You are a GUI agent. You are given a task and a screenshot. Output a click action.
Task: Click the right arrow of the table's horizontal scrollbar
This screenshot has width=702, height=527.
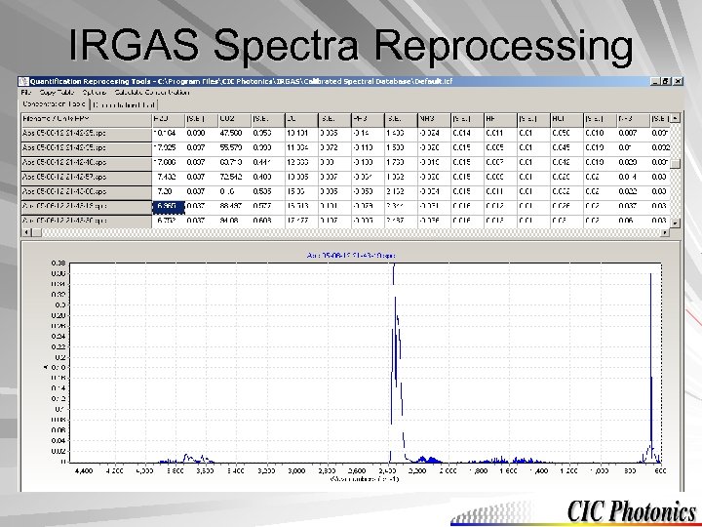click(x=666, y=232)
